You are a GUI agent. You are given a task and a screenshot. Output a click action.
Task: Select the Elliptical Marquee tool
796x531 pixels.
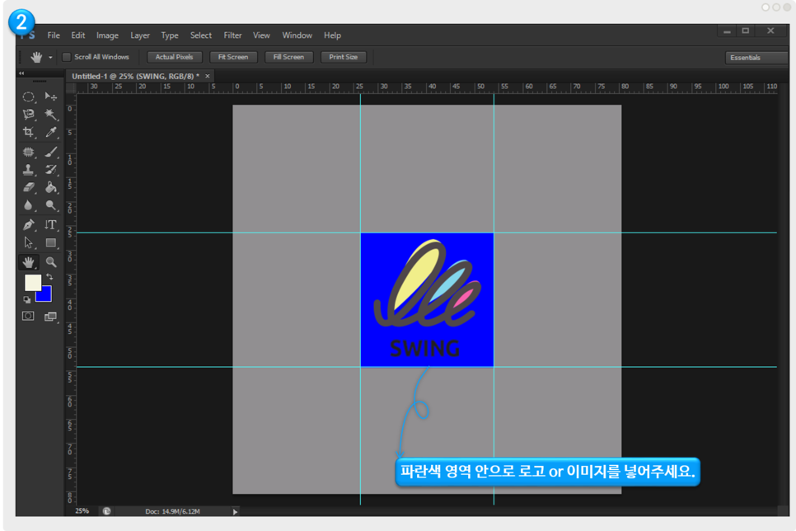pyautogui.click(x=28, y=96)
